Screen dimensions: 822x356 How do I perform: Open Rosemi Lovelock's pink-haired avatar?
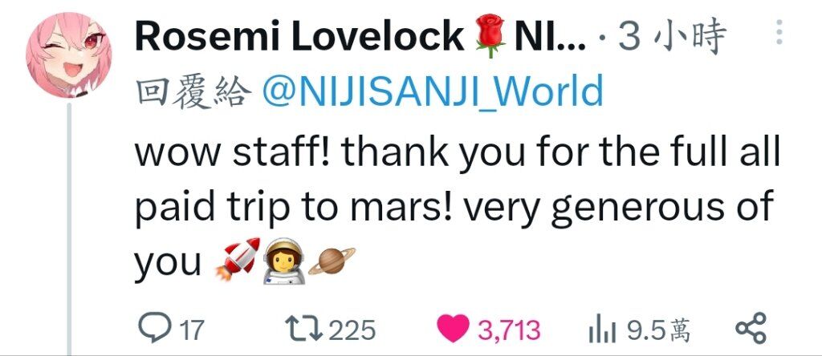69,55
